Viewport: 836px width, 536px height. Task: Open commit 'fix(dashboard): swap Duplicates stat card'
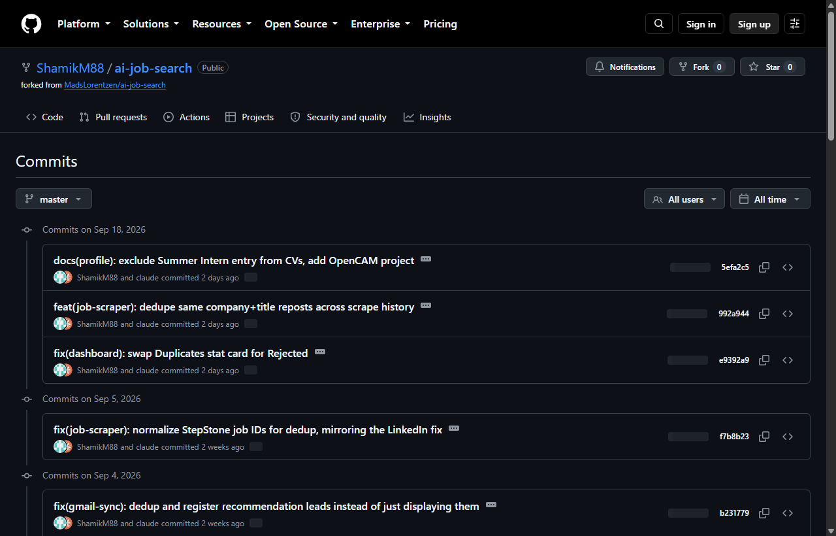pos(180,353)
